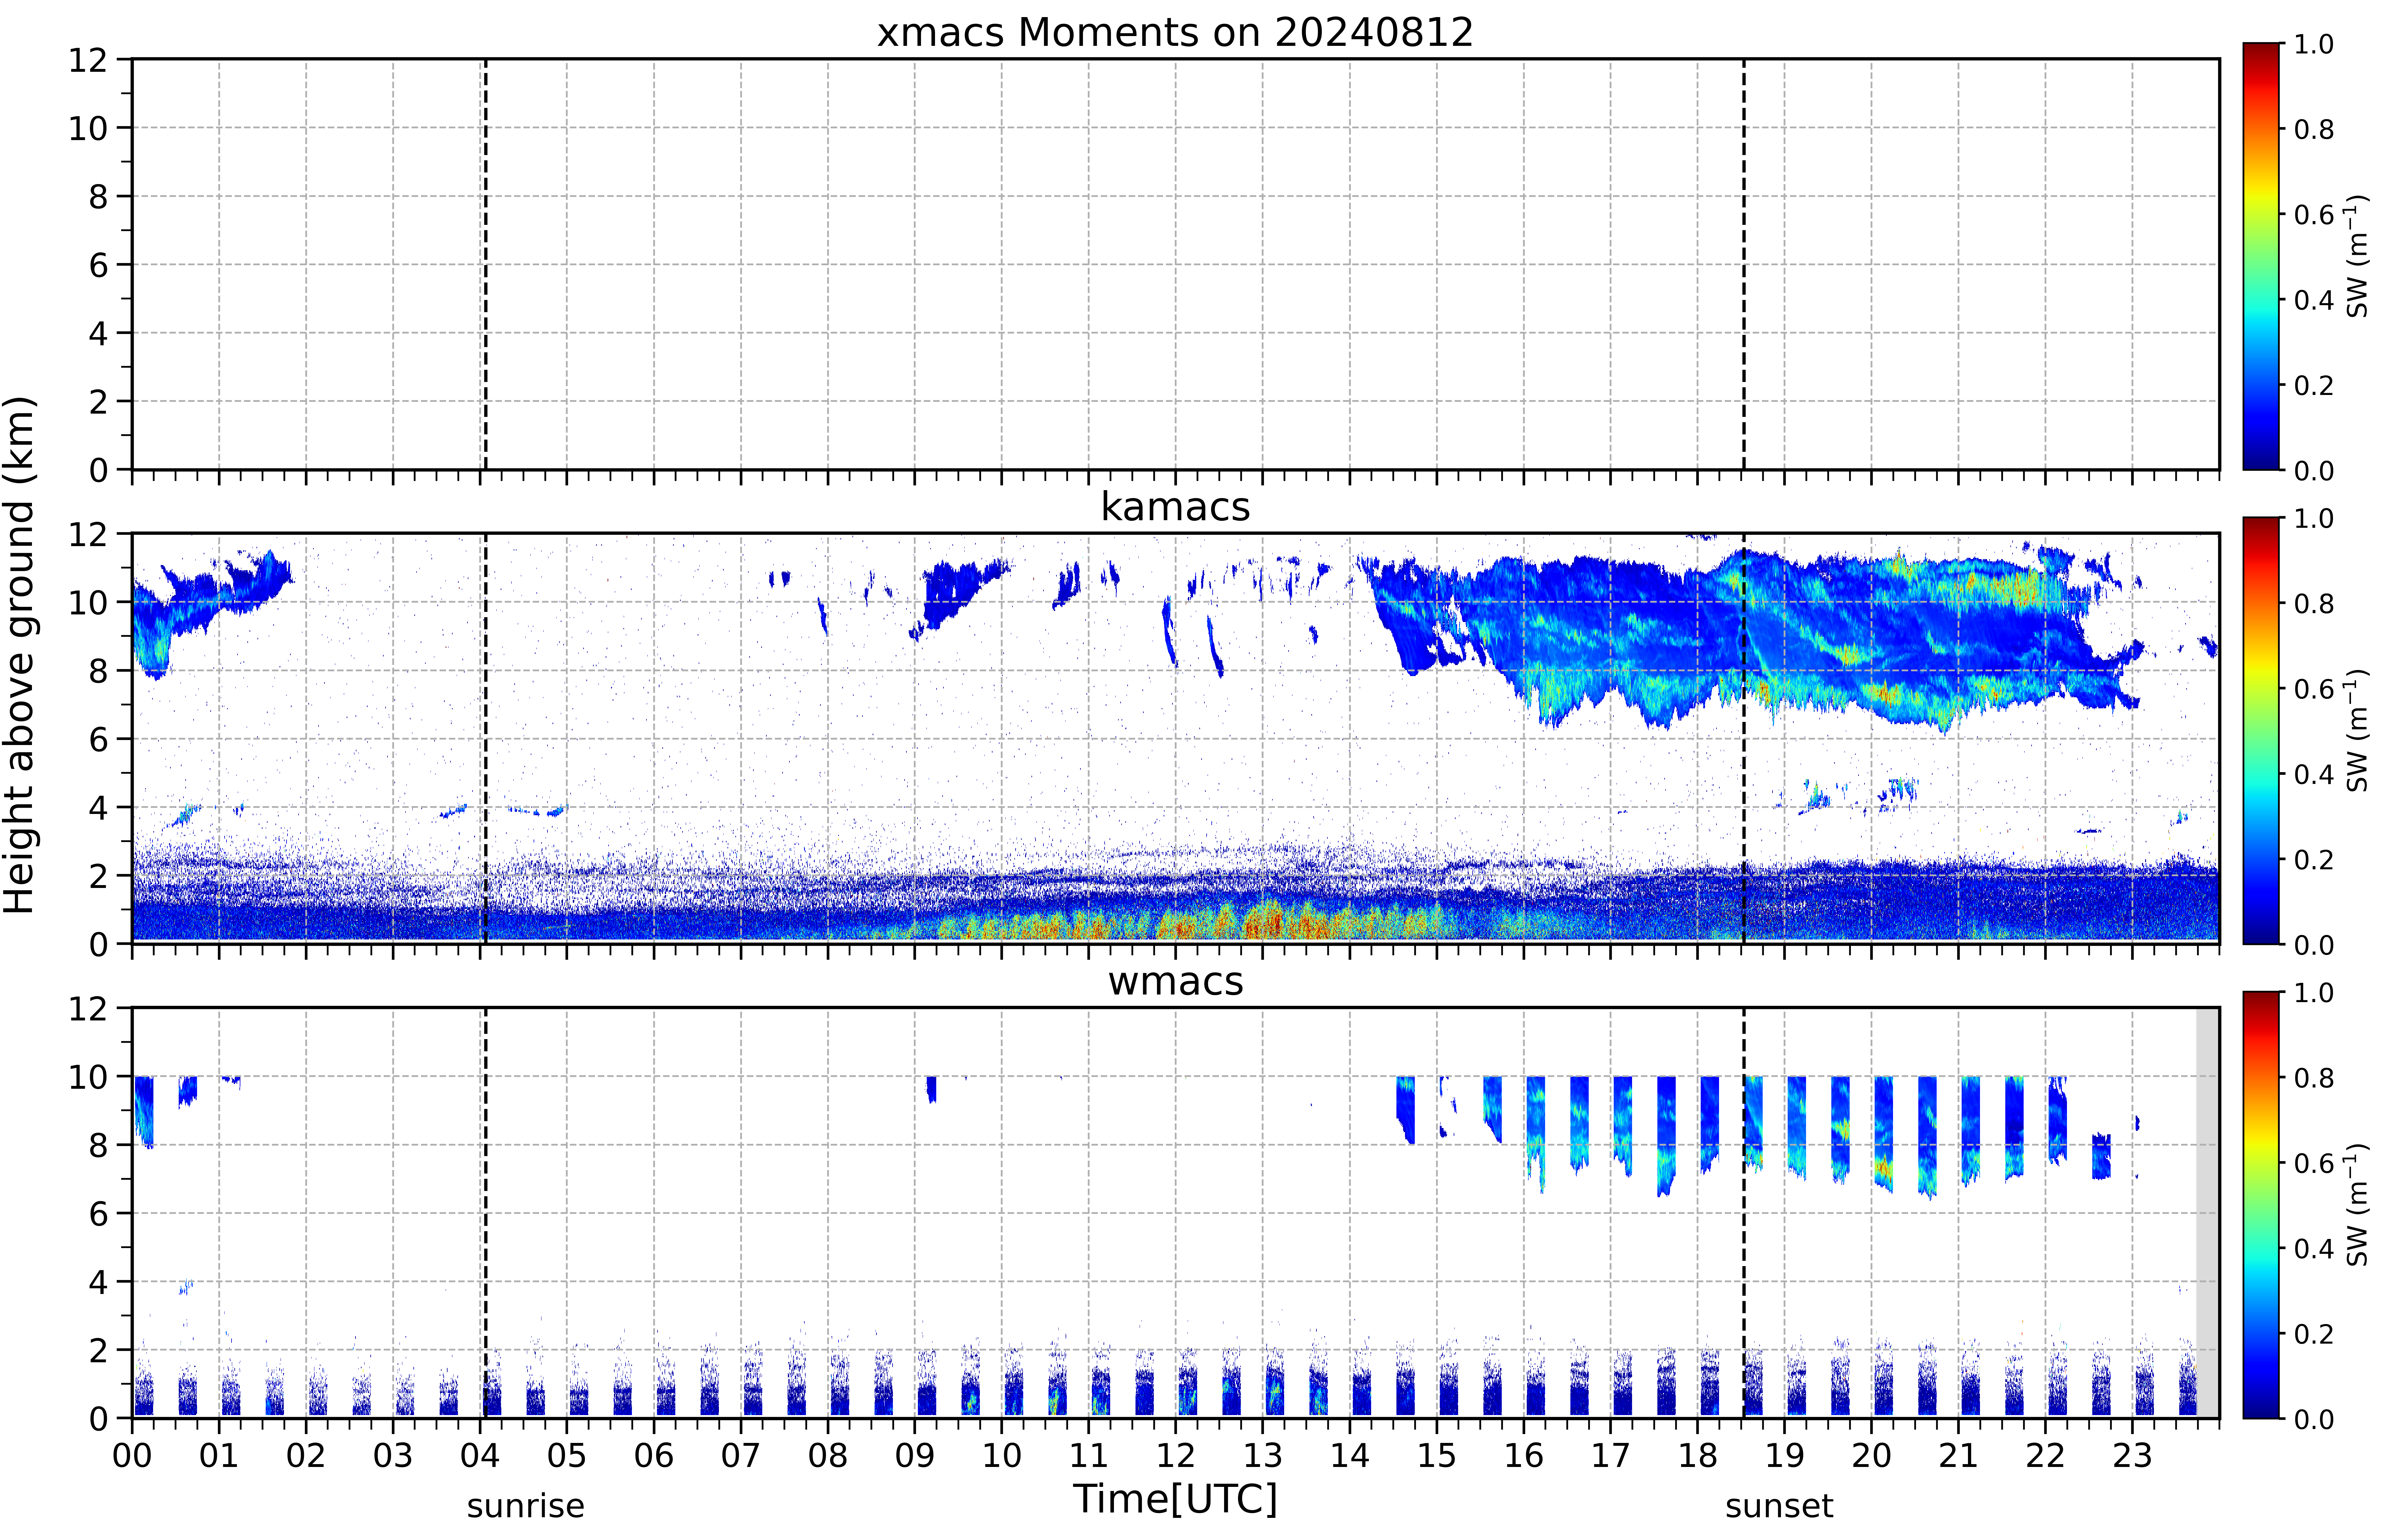Click the '0.6' label on kamacs colorbar
Viewport: 2388px width, 1540px height.
[x=2314, y=689]
